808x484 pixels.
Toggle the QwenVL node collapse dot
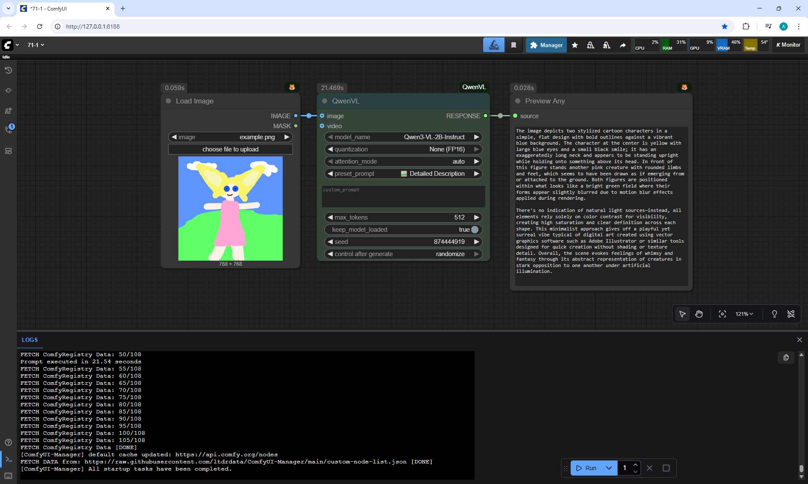[x=324, y=101]
